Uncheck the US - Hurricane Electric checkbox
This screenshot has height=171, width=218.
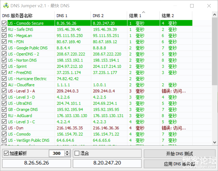click(x=4, y=79)
